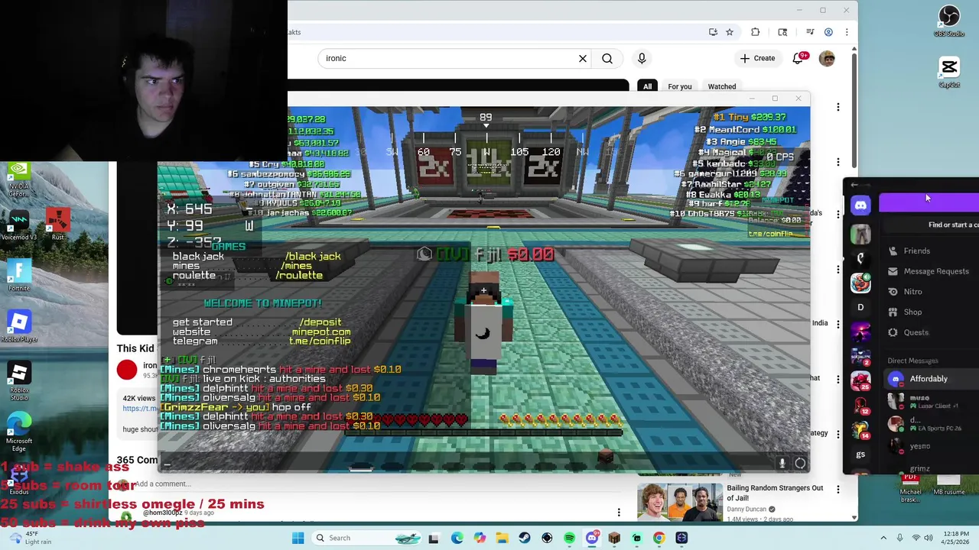Open Steam from the taskbar
Image resolution: width=979 pixels, height=550 pixels.
[525, 538]
